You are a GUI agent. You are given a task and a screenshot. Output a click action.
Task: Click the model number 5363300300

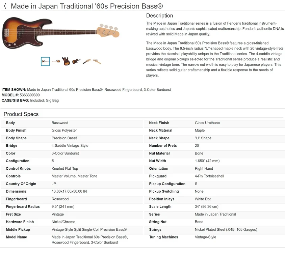pyautogui.click(x=30, y=95)
